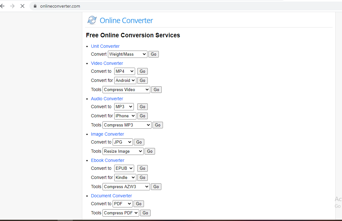This screenshot has width=342, height=221.
Task: Open the Compress PDF tools dropdown
Action: pos(121,213)
